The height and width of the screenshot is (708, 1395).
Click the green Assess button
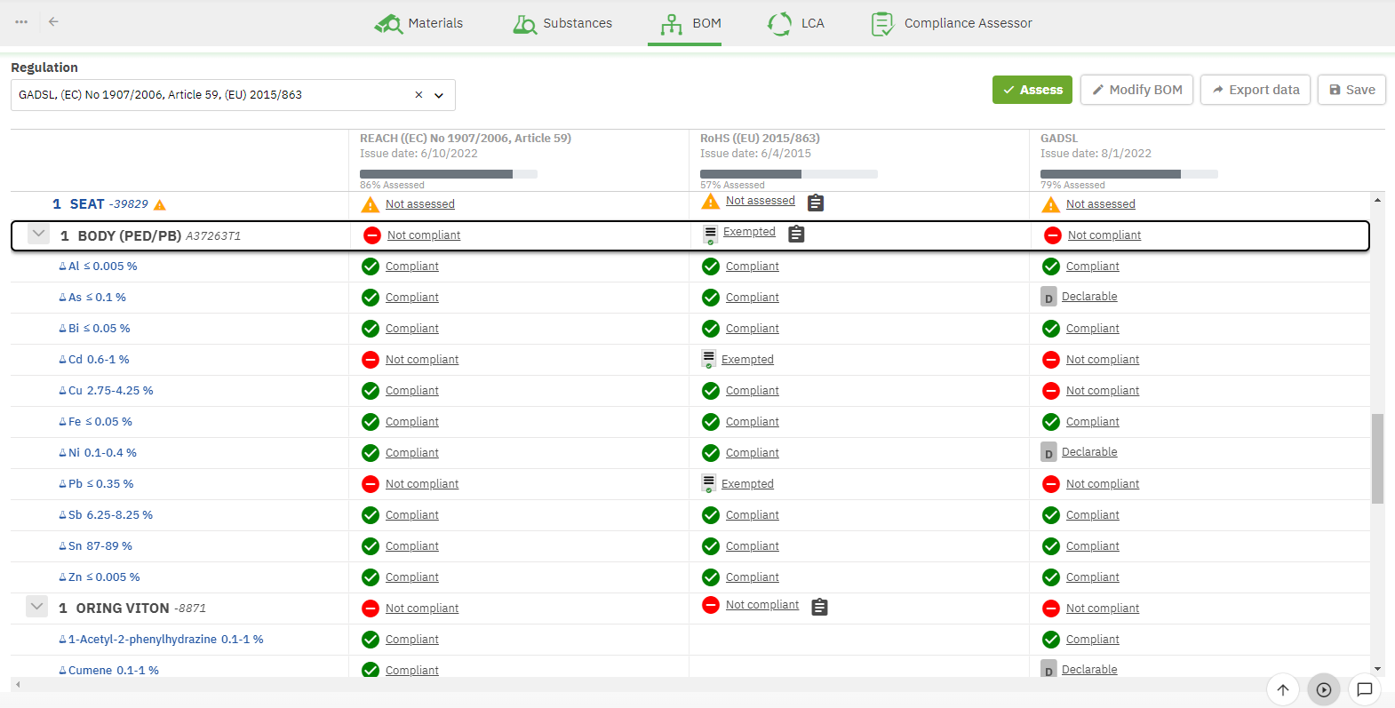pos(1032,90)
